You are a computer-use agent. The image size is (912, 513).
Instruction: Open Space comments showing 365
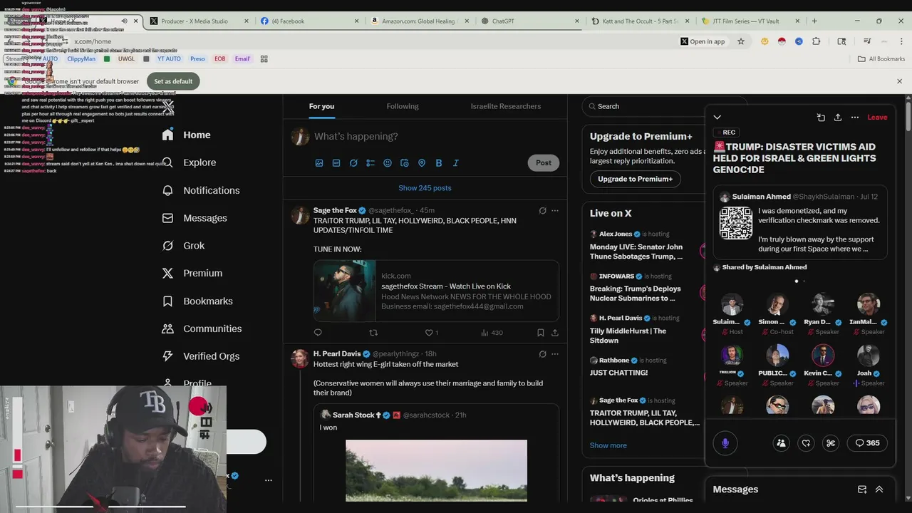pyautogui.click(x=867, y=443)
